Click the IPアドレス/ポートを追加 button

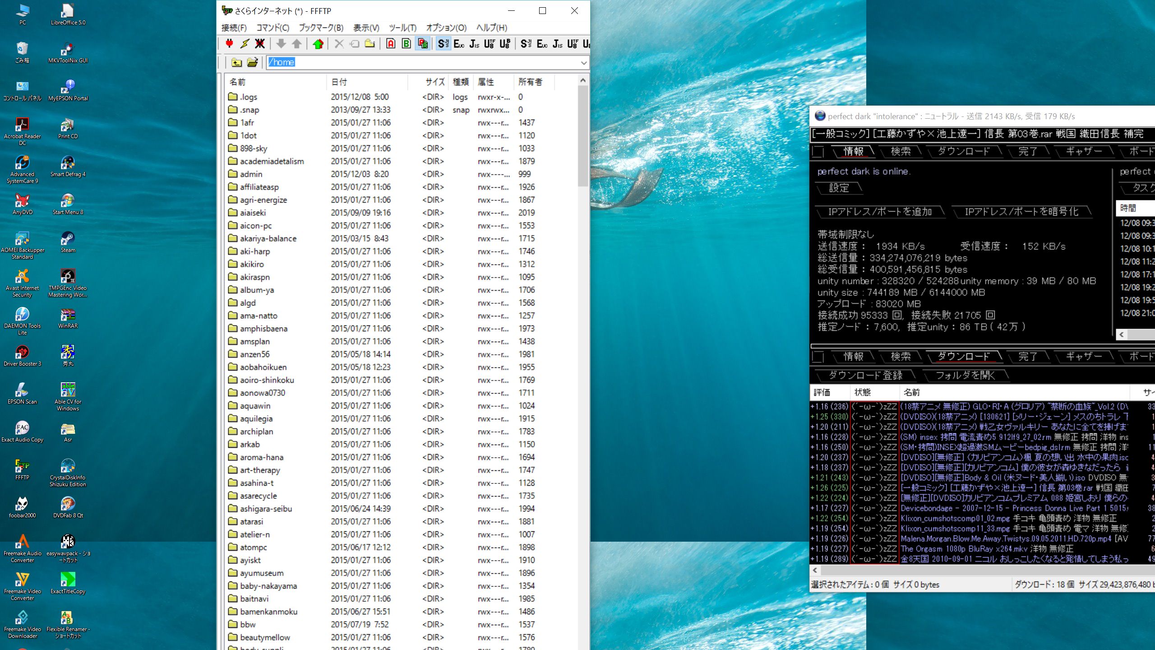880,212
